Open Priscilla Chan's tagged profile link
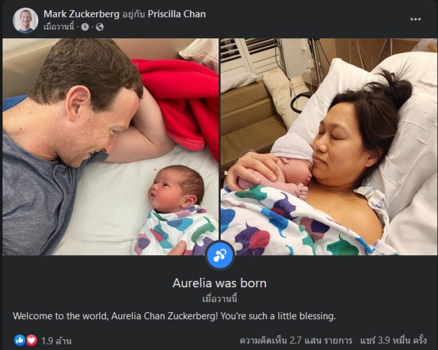438x350 pixels. point(176,14)
